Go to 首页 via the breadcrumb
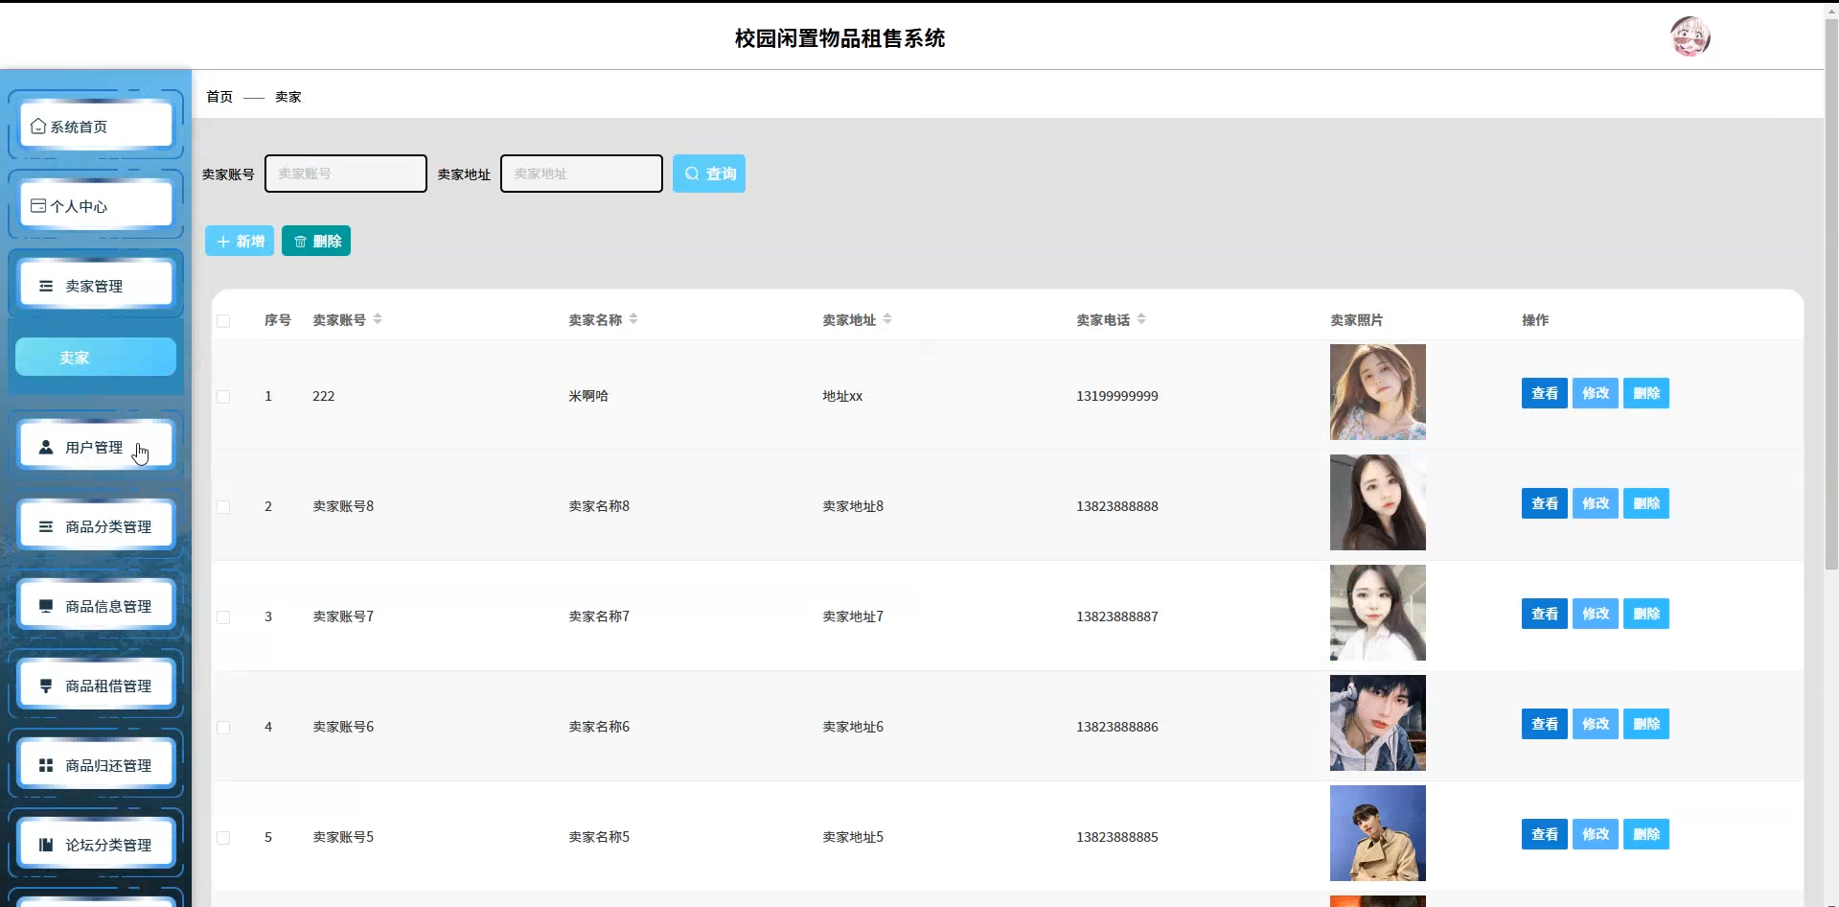The image size is (1839, 907). 219,96
